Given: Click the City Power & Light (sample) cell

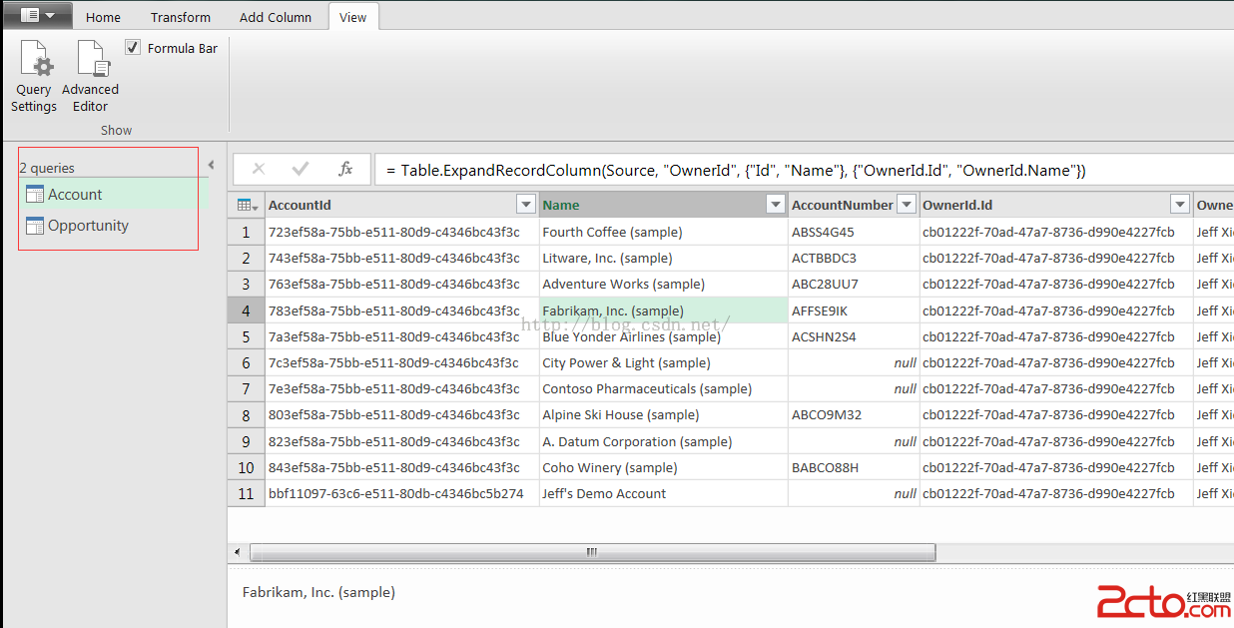Looking at the screenshot, I should tap(664, 362).
